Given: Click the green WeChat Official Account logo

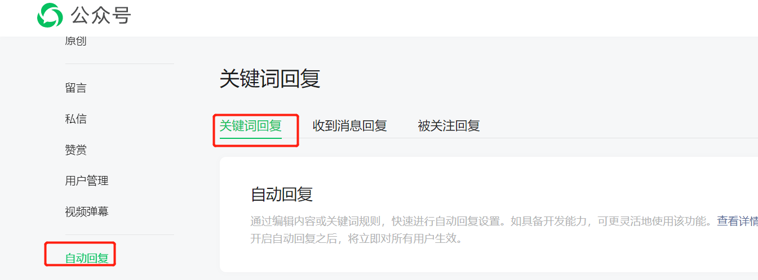Looking at the screenshot, I should click(50, 15).
